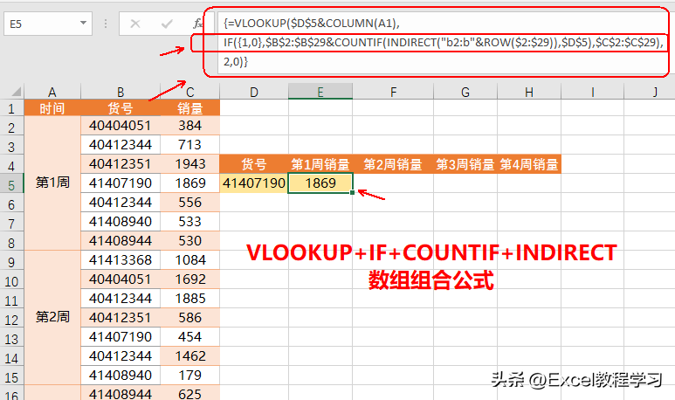This screenshot has height=400, width=675.
Task: Select cell C16 with 625
Action: pos(189,393)
